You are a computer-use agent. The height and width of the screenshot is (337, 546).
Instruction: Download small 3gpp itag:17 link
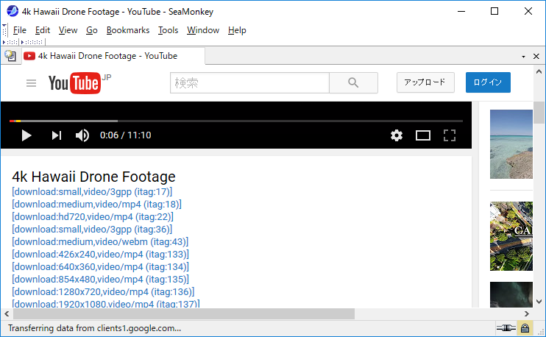click(x=92, y=192)
